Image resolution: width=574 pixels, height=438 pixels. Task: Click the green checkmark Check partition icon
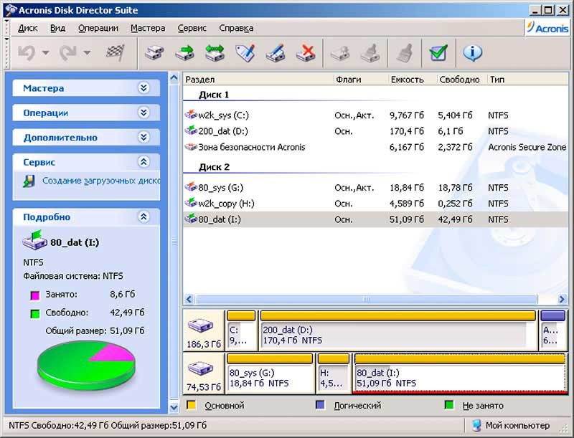pos(438,53)
